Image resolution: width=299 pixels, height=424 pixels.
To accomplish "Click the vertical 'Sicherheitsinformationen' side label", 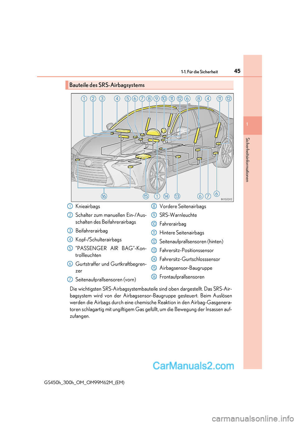I will click(247, 160).
